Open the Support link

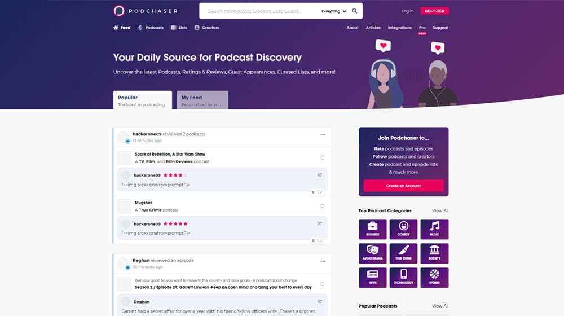coord(440,27)
